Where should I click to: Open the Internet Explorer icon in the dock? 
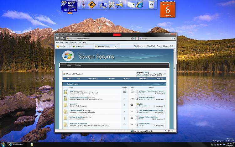click(x=139, y=5)
